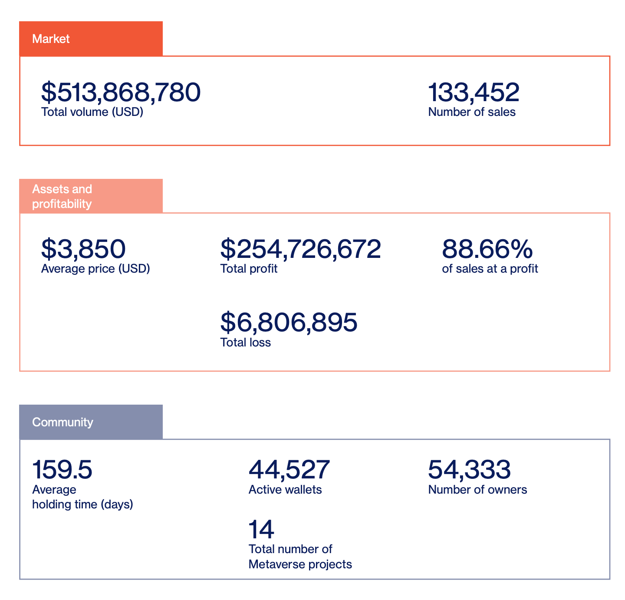Image resolution: width=625 pixels, height=600 pixels.
Task: Click the Number of sales label
Action: [x=472, y=112]
